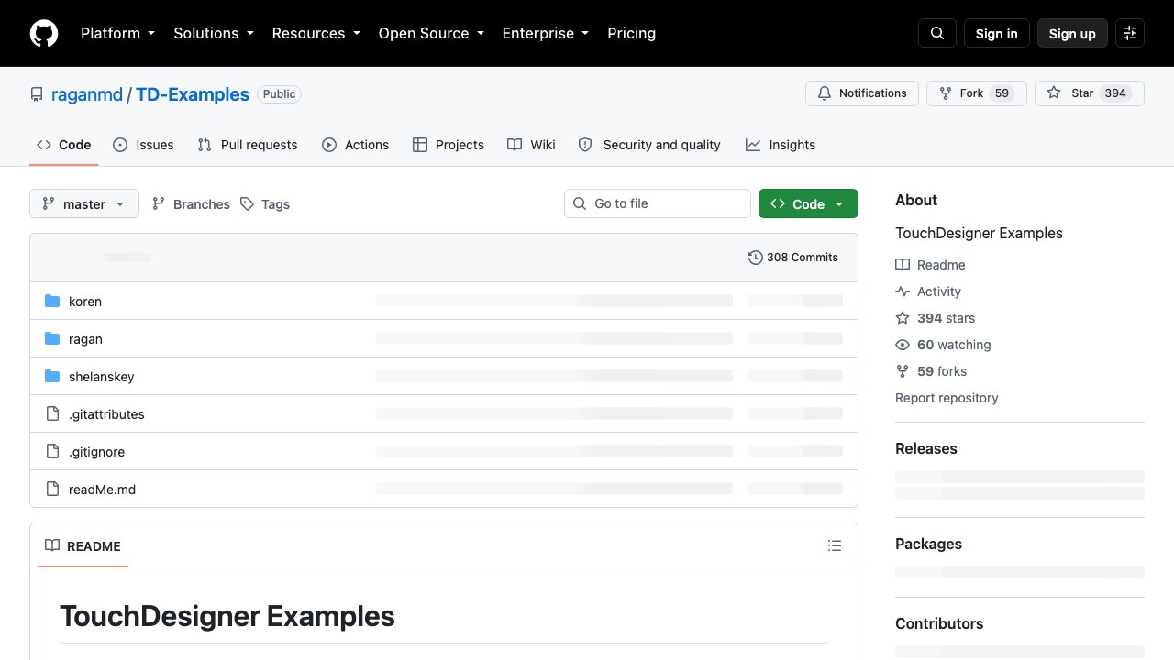The height and width of the screenshot is (660, 1174).
Task: Open the Insights tab
Action: click(x=781, y=145)
